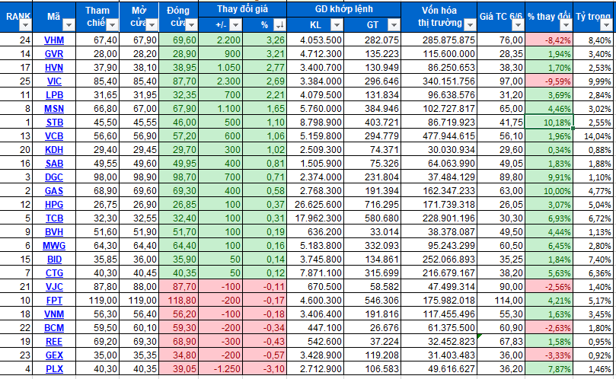The image size is (616, 379).
Task: Select the GD khớp lệnh header cell
Action: coord(343,9)
